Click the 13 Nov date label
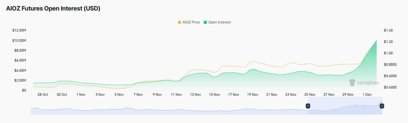Image resolution: width=408 pixels, height=123 pixels. [x=195, y=94]
